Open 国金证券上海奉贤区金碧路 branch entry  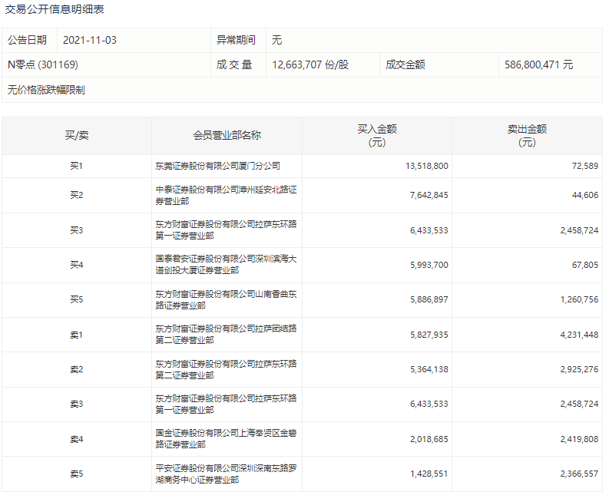(226, 439)
